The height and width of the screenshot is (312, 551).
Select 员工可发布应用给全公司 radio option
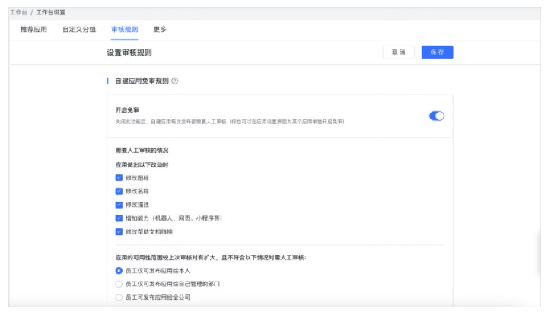click(x=119, y=298)
